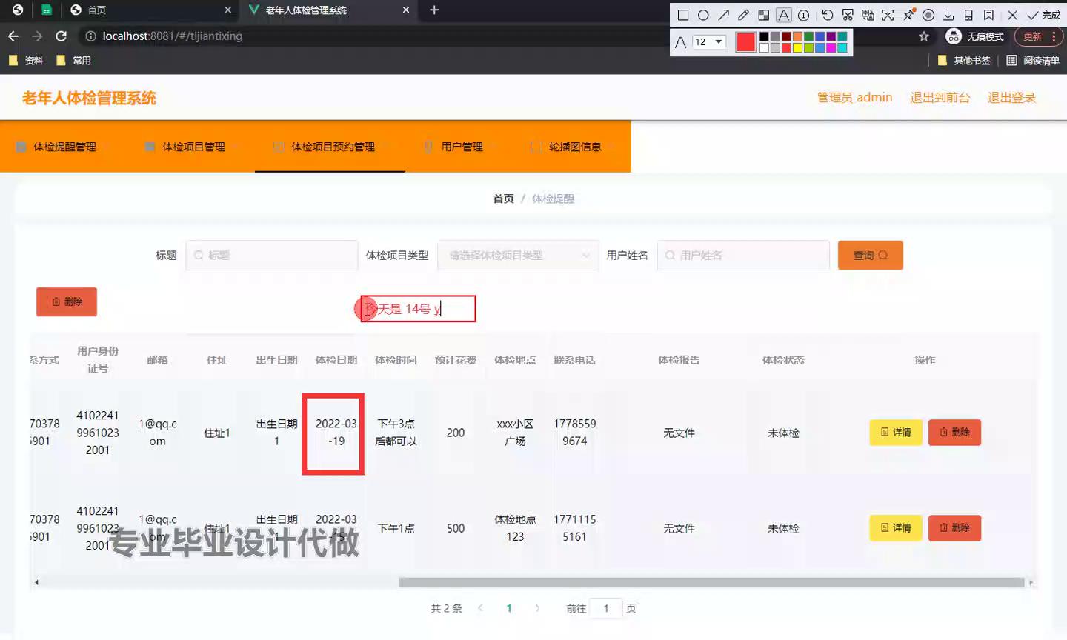The image size is (1067, 640).
Task: Click 详情 button for 2022-03-19 row
Action: click(x=895, y=433)
